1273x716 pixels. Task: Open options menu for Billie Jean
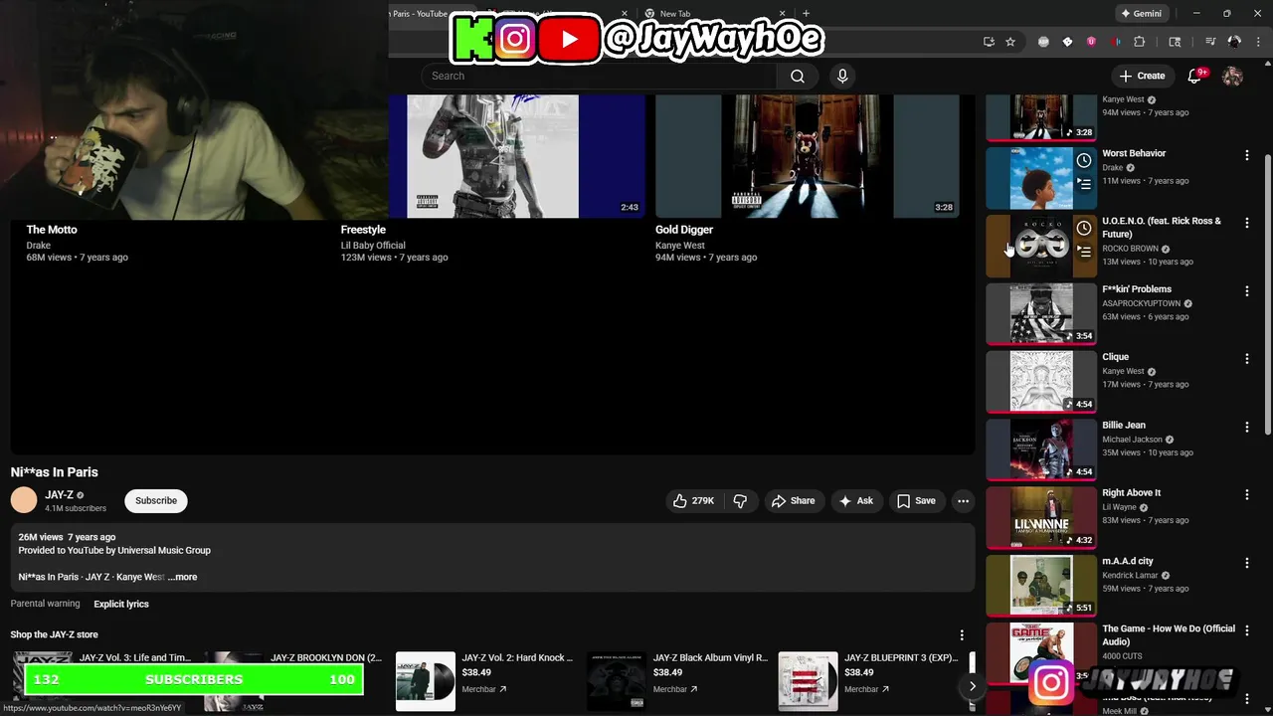pyautogui.click(x=1246, y=427)
